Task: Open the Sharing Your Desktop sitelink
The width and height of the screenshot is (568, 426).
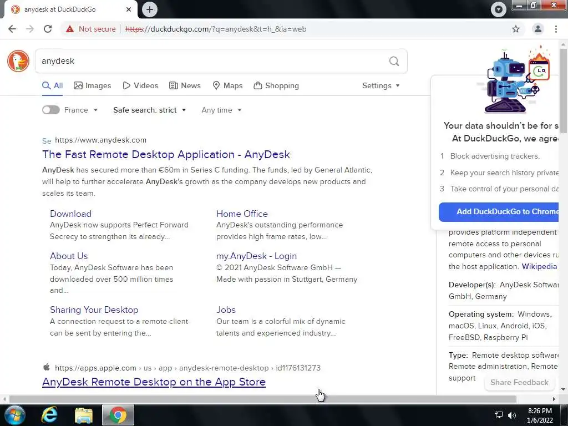Action: (x=94, y=310)
